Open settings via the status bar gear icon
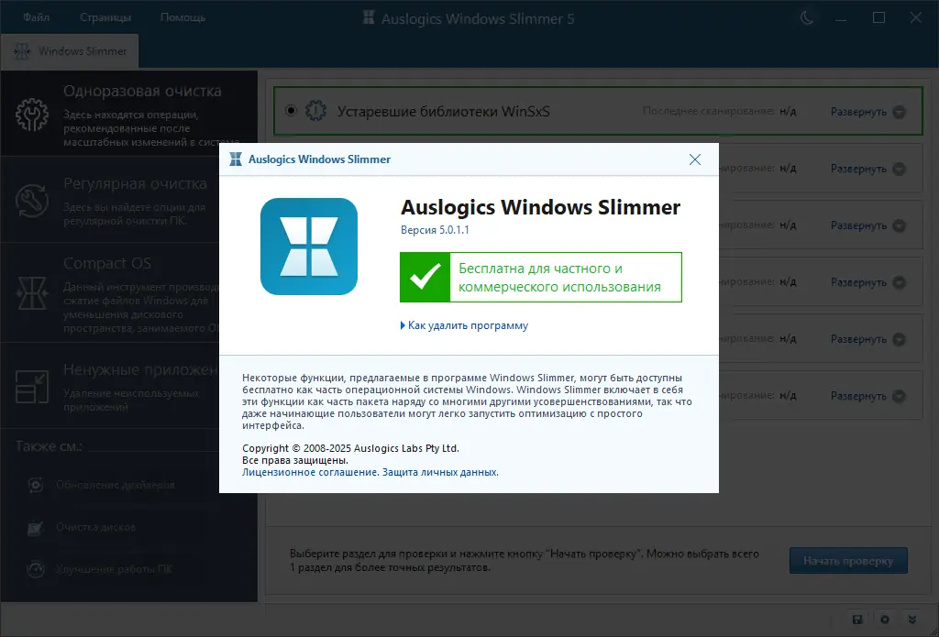Screen dimensions: 939x637 [x=885, y=620]
